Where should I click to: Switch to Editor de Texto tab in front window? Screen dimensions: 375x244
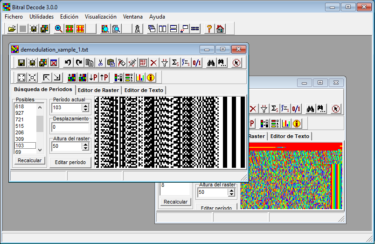coord(144,90)
